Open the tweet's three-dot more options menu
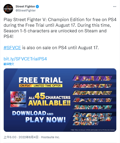The height and width of the screenshot is (143, 120). coord(115,7)
